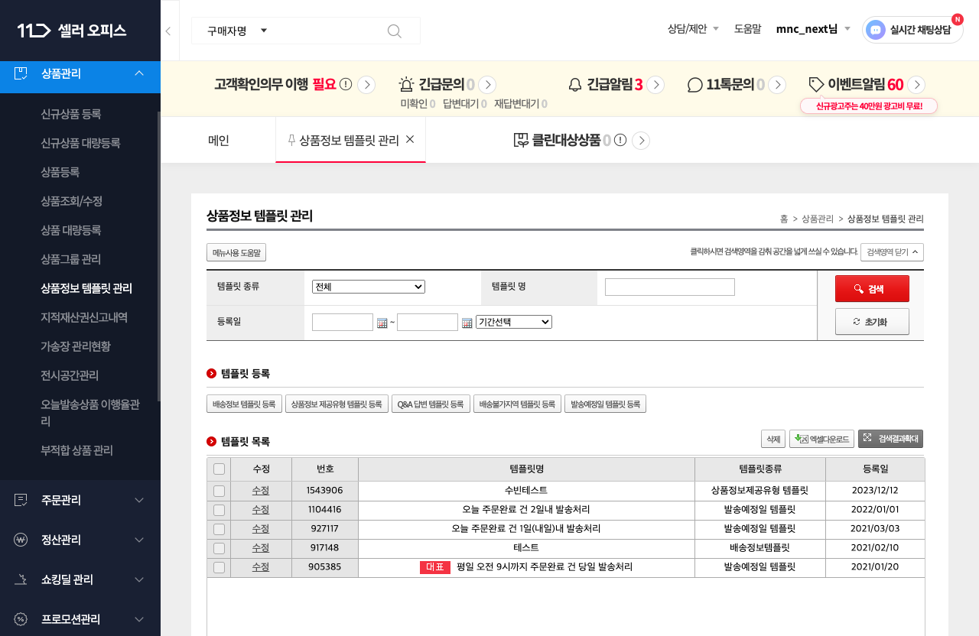
Task: Open the 템플릿 종류 dropdown
Action: click(368, 287)
